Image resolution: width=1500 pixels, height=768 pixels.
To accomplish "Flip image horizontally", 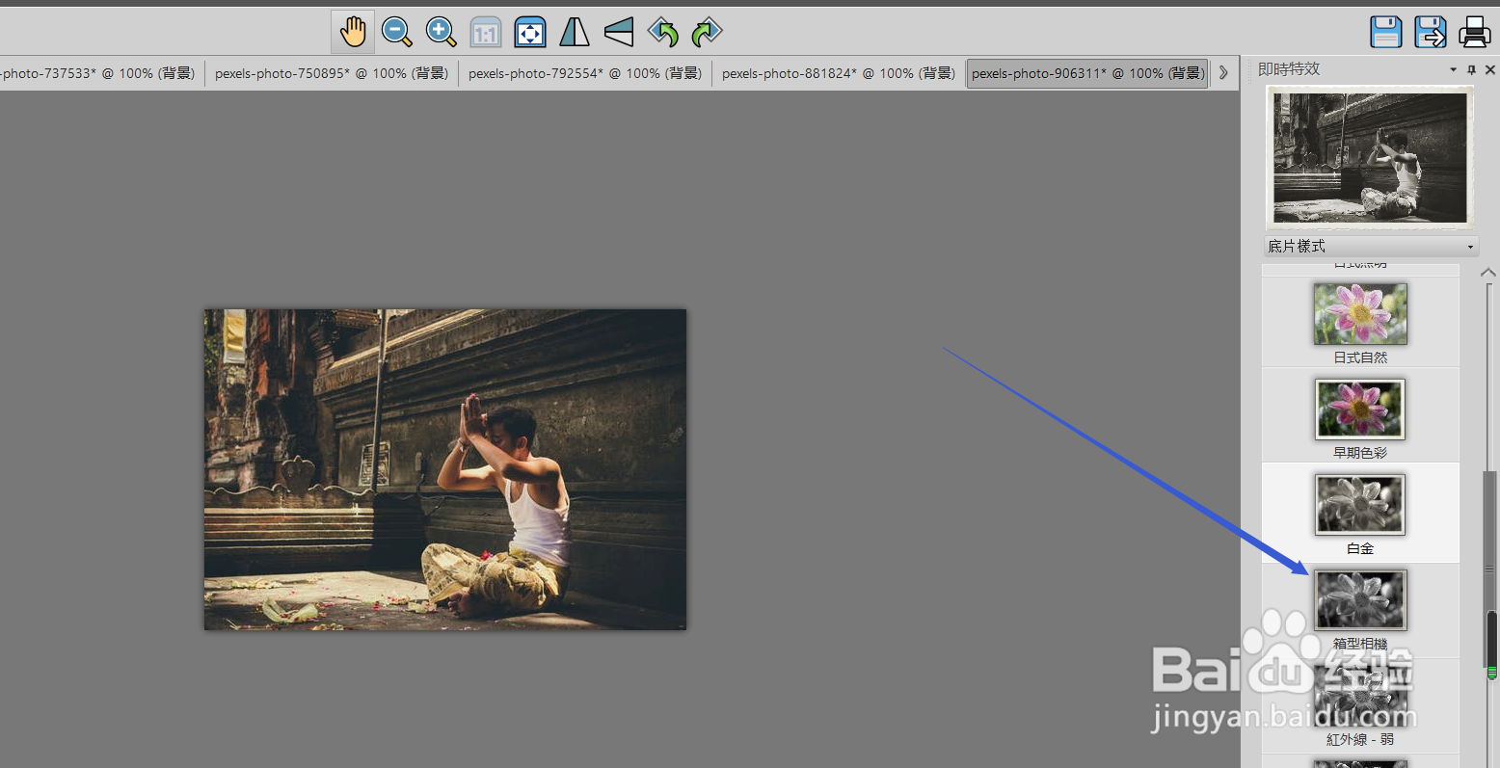I will 575,32.
